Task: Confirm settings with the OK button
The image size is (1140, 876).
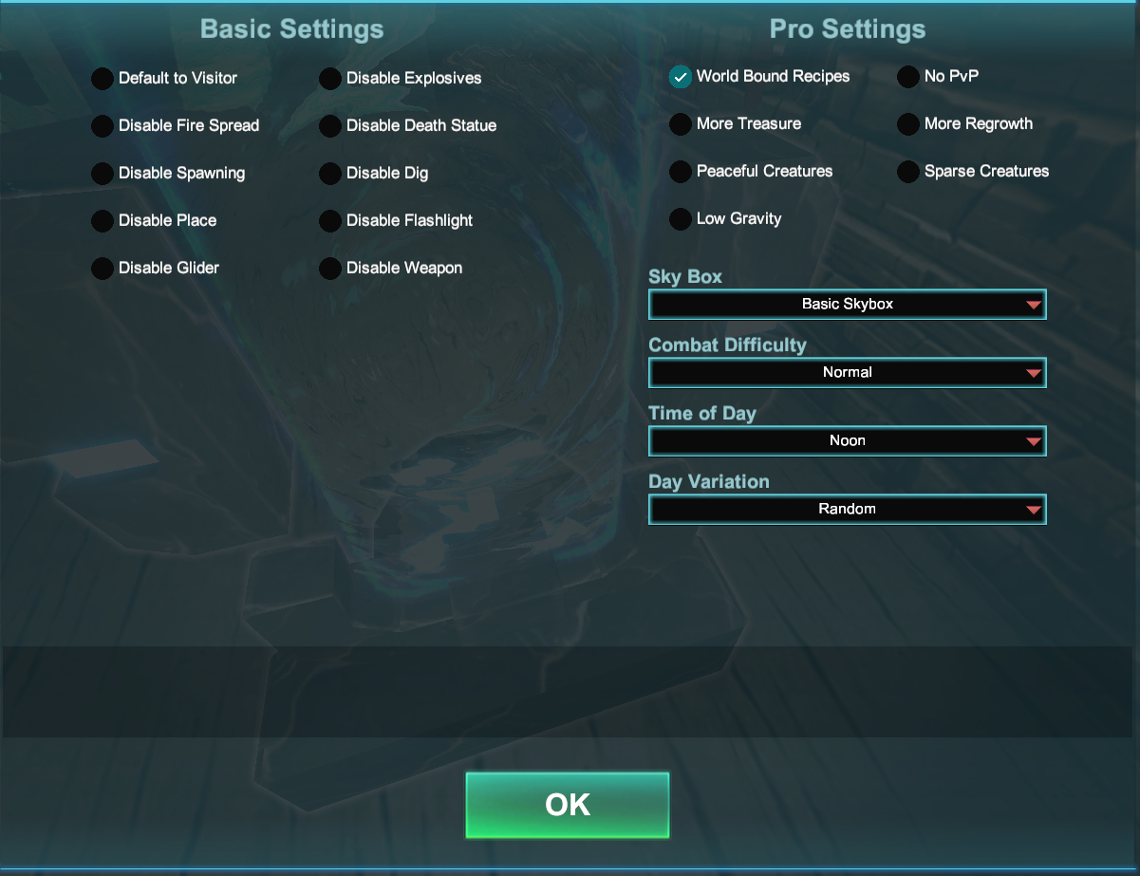Action: (568, 805)
